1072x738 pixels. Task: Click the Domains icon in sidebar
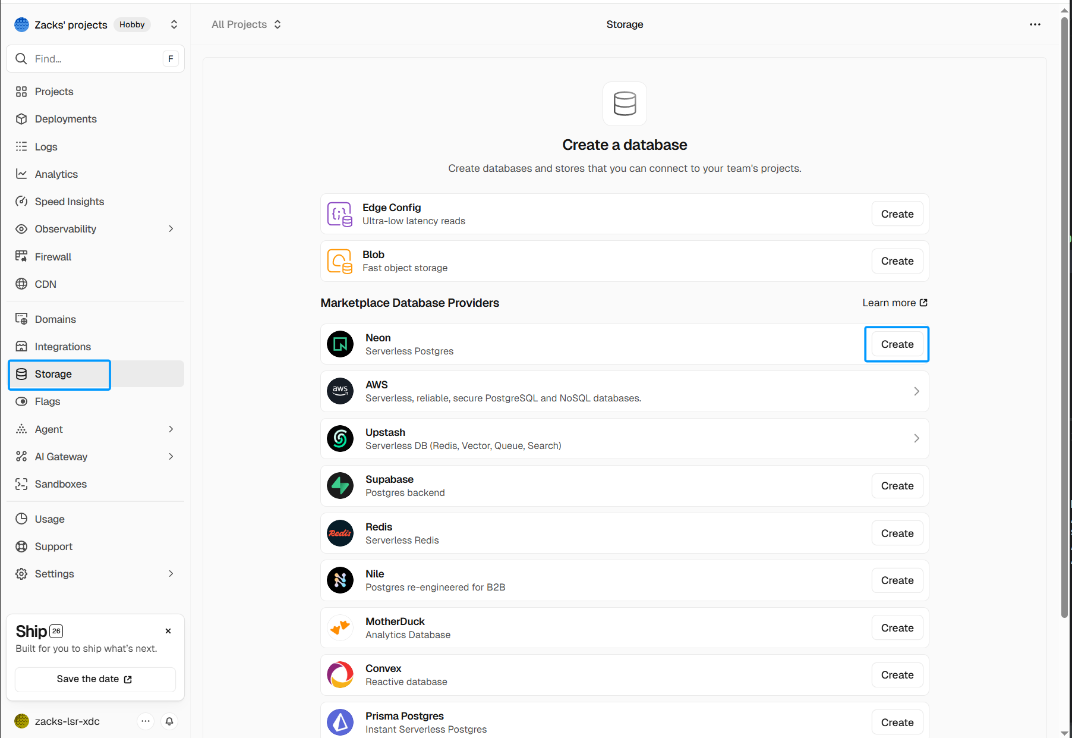pyautogui.click(x=21, y=319)
